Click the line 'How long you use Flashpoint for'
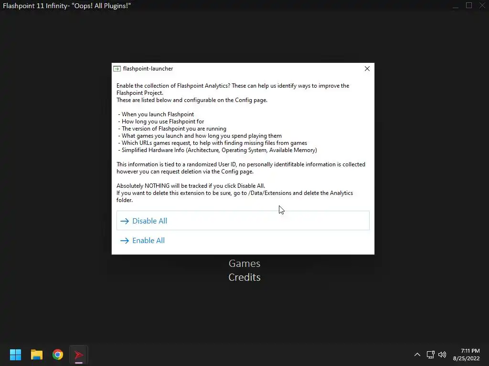This screenshot has height=366, width=489. [x=161, y=122]
